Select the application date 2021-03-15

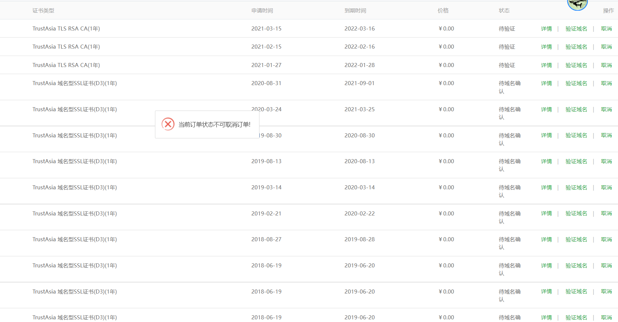tap(266, 29)
